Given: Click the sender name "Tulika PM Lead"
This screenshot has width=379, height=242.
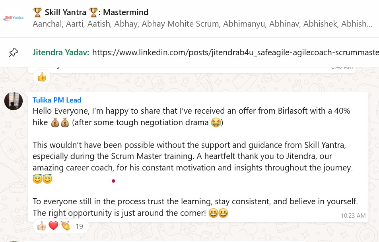Looking at the screenshot, I should (x=57, y=100).
